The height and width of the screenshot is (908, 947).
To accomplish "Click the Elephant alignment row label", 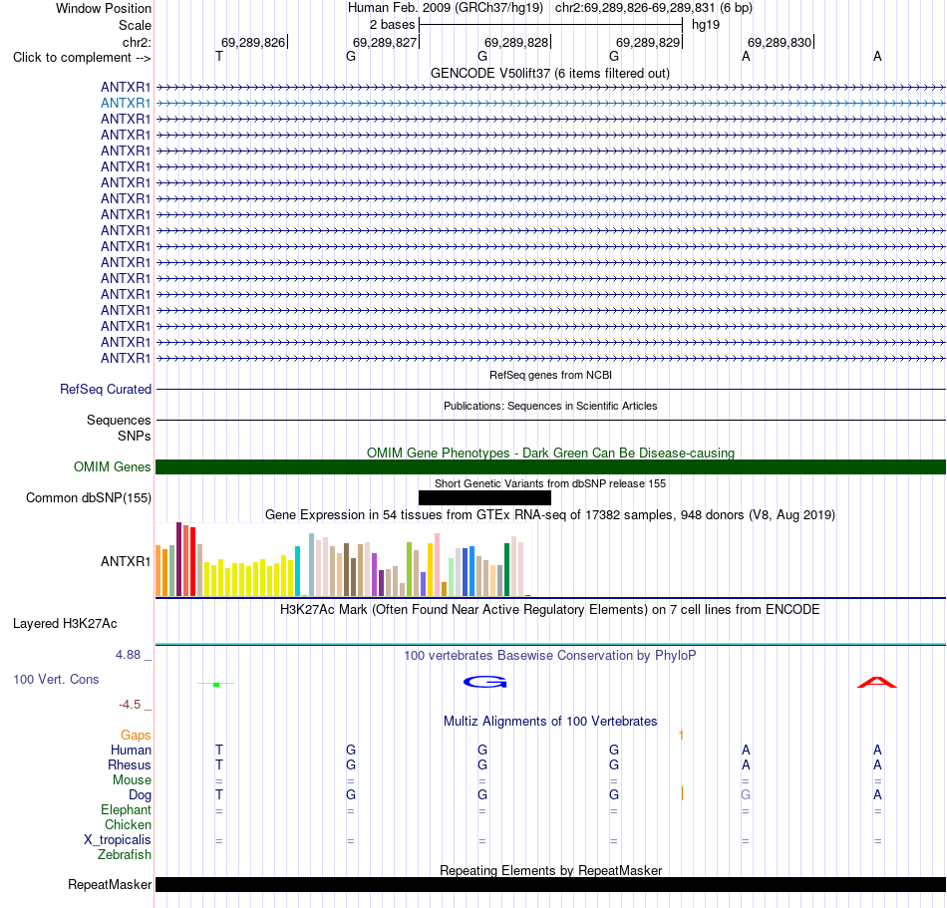I will pyautogui.click(x=126, y=810).
